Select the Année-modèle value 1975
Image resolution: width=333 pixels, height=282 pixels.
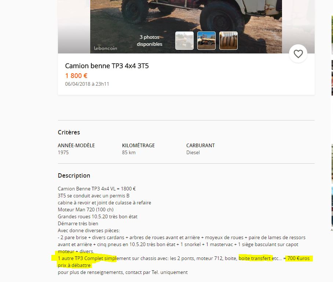pyautogui.click(x=63, y=152)
